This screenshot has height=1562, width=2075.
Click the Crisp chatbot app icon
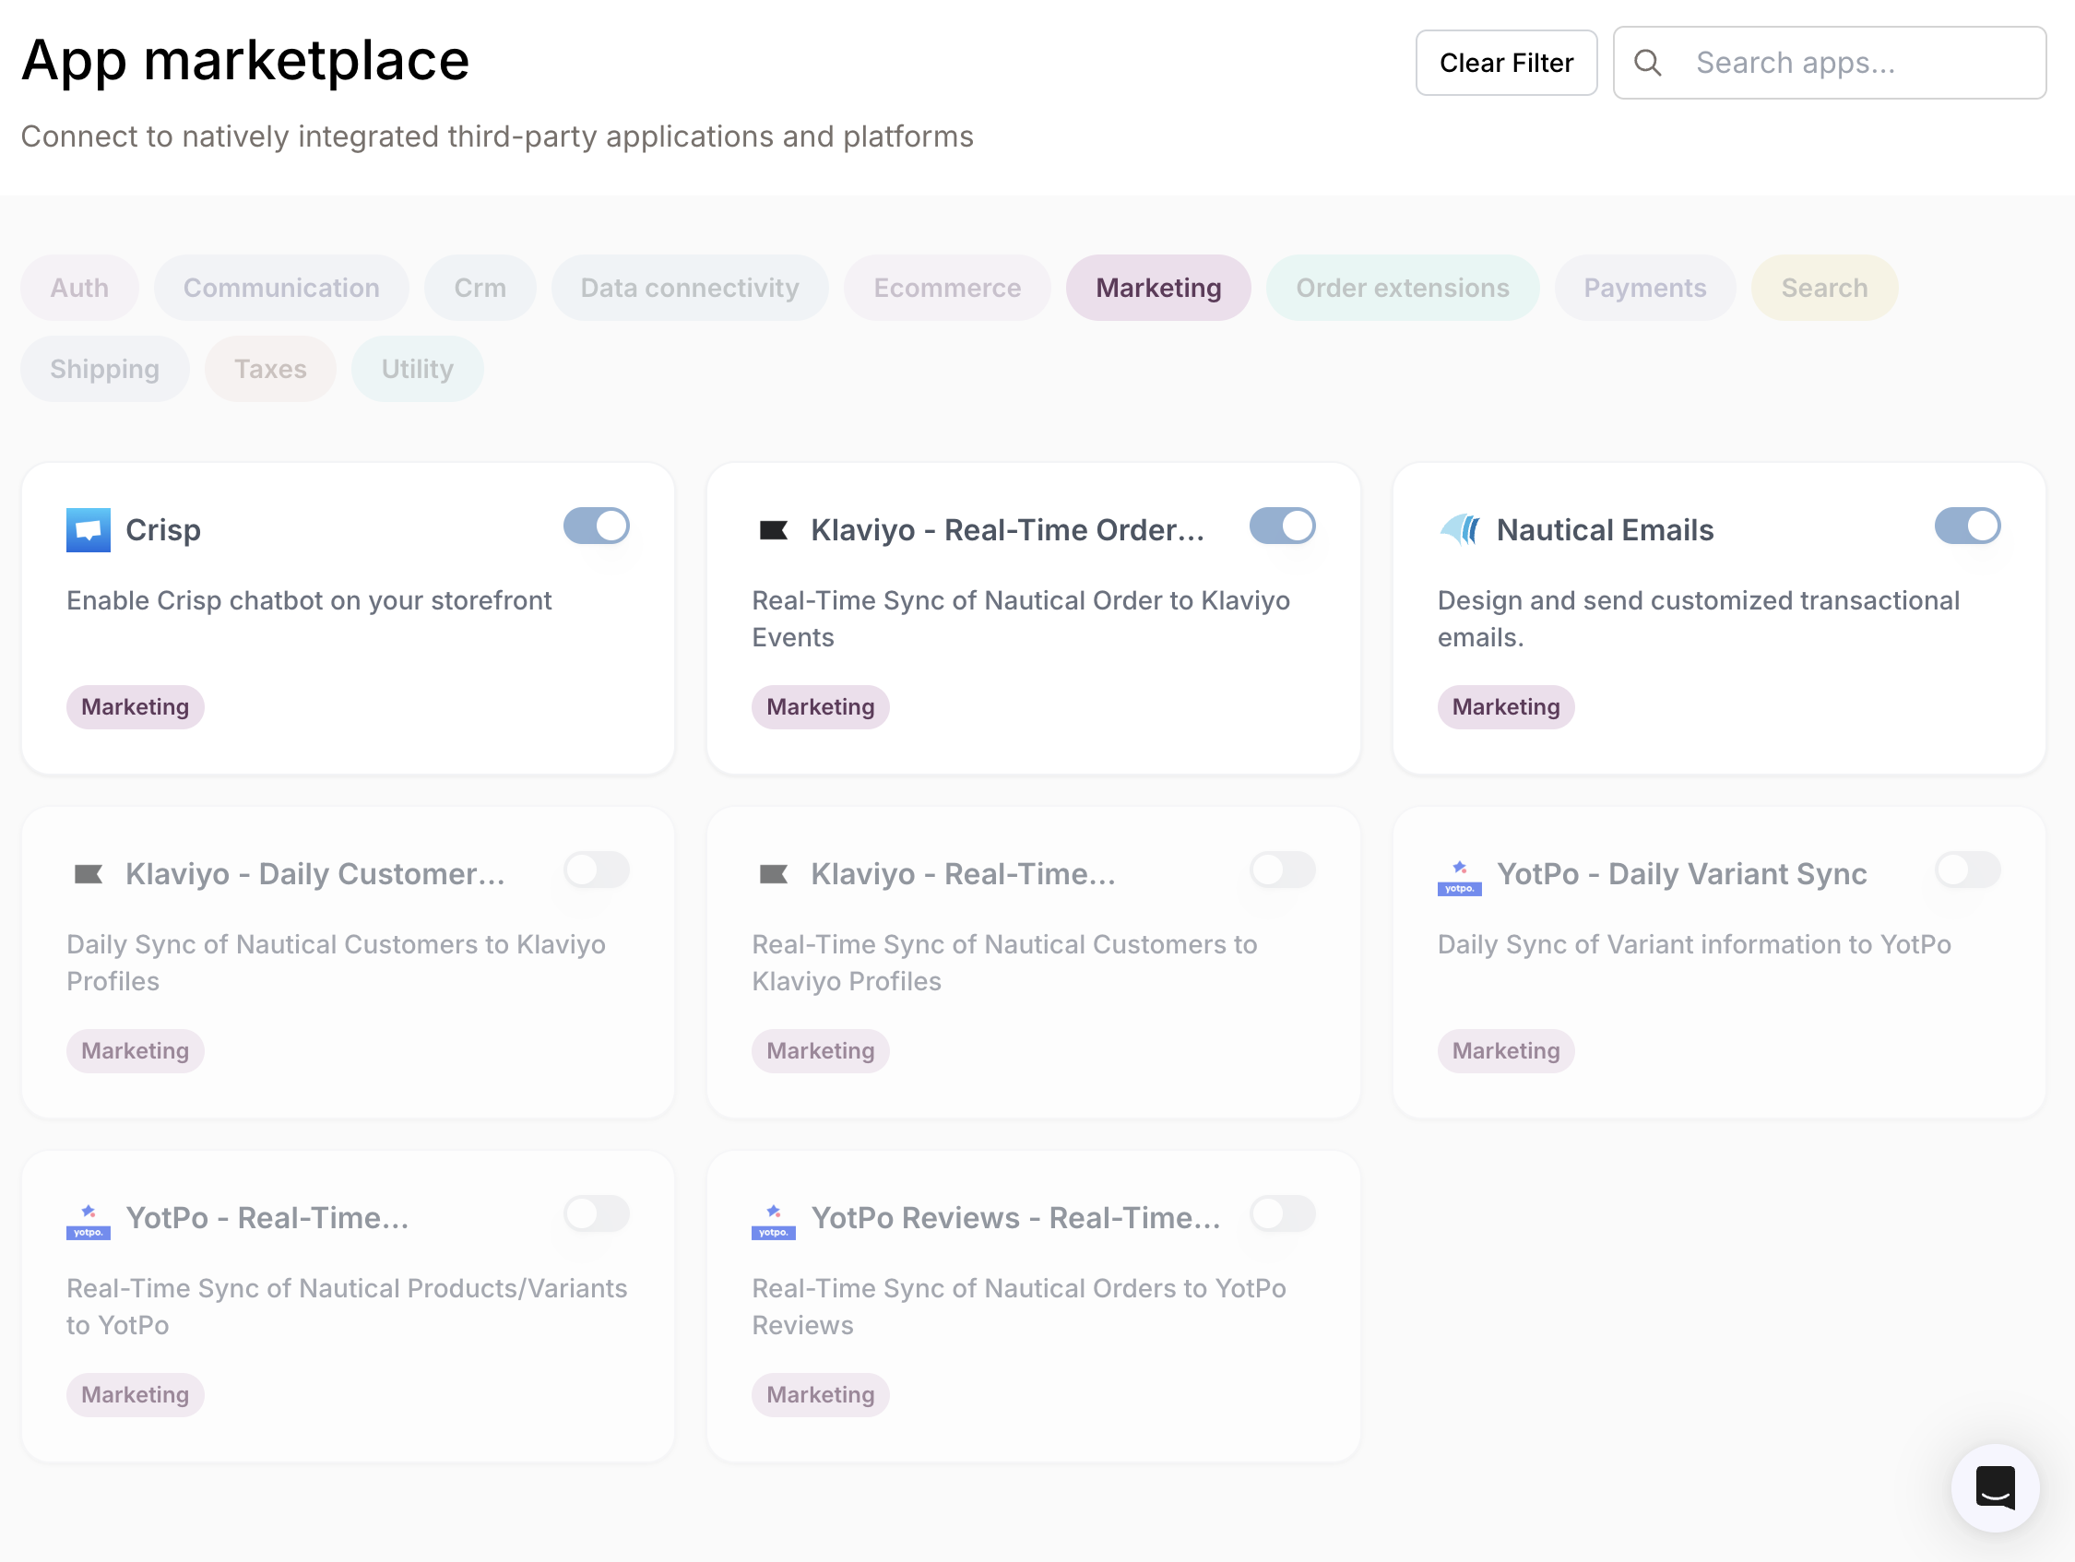pyautogui.click(x=89, y=529)
